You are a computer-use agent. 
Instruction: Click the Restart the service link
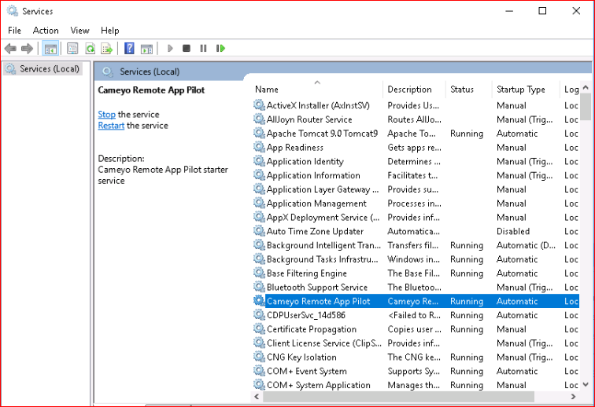111,126
